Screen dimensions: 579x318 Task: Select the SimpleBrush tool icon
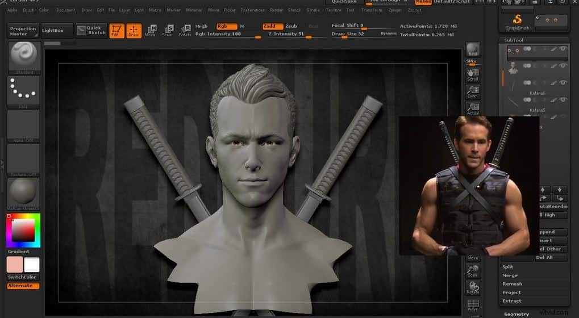point(517,22)
